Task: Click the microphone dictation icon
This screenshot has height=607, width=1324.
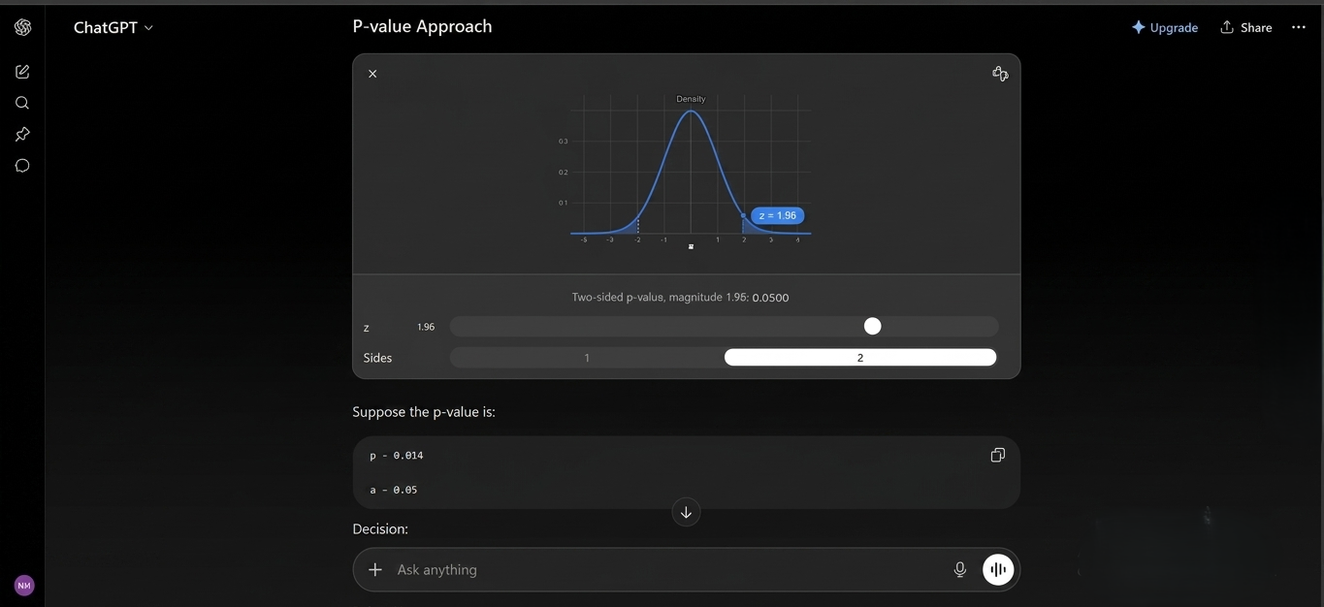Action: (x=960, y=569)
